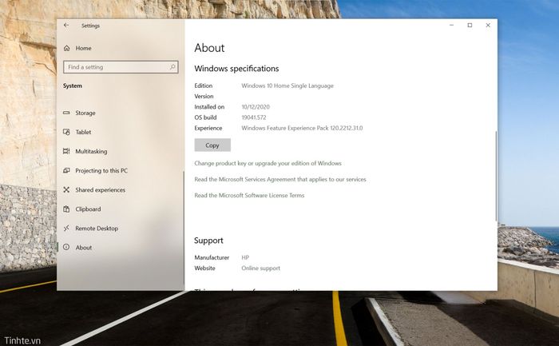Go to Remote Desktop settings
Viewport: 559px width, 346px height.
(x=120, y=229)
